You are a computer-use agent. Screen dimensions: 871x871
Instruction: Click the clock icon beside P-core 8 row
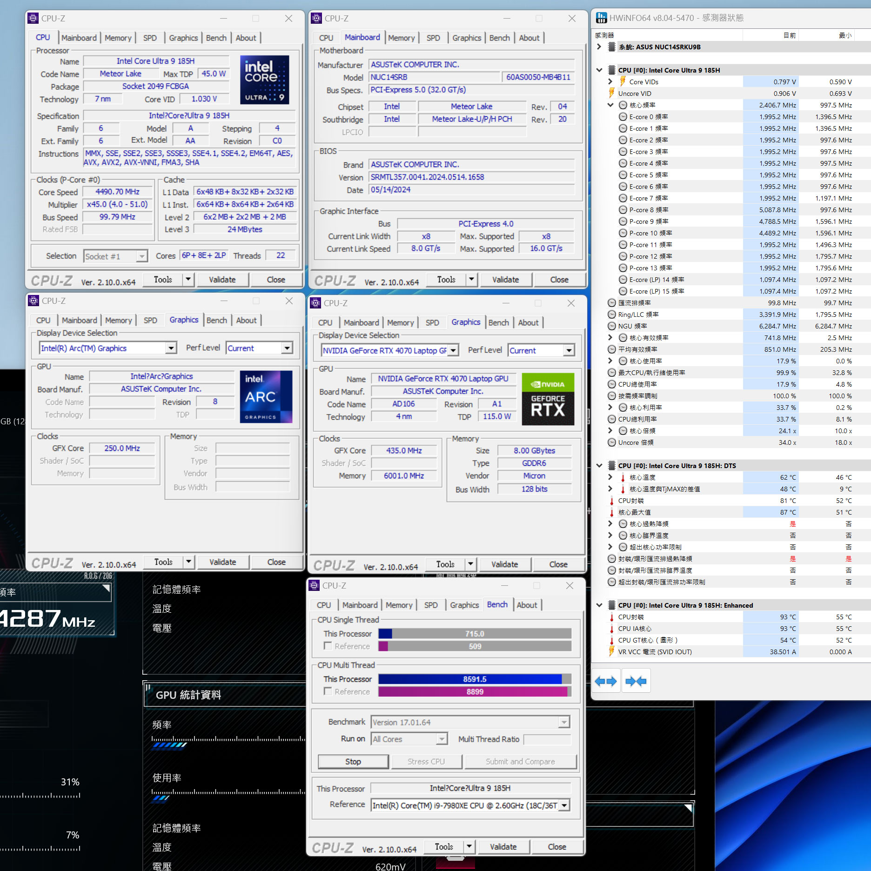[623, 209]
